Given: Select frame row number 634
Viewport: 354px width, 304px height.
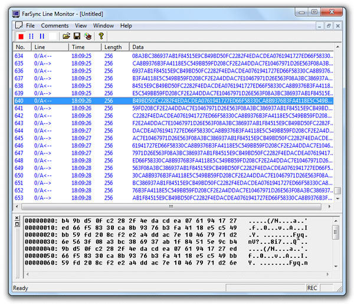Looking at the screenshot, I should tap(173, 56).
